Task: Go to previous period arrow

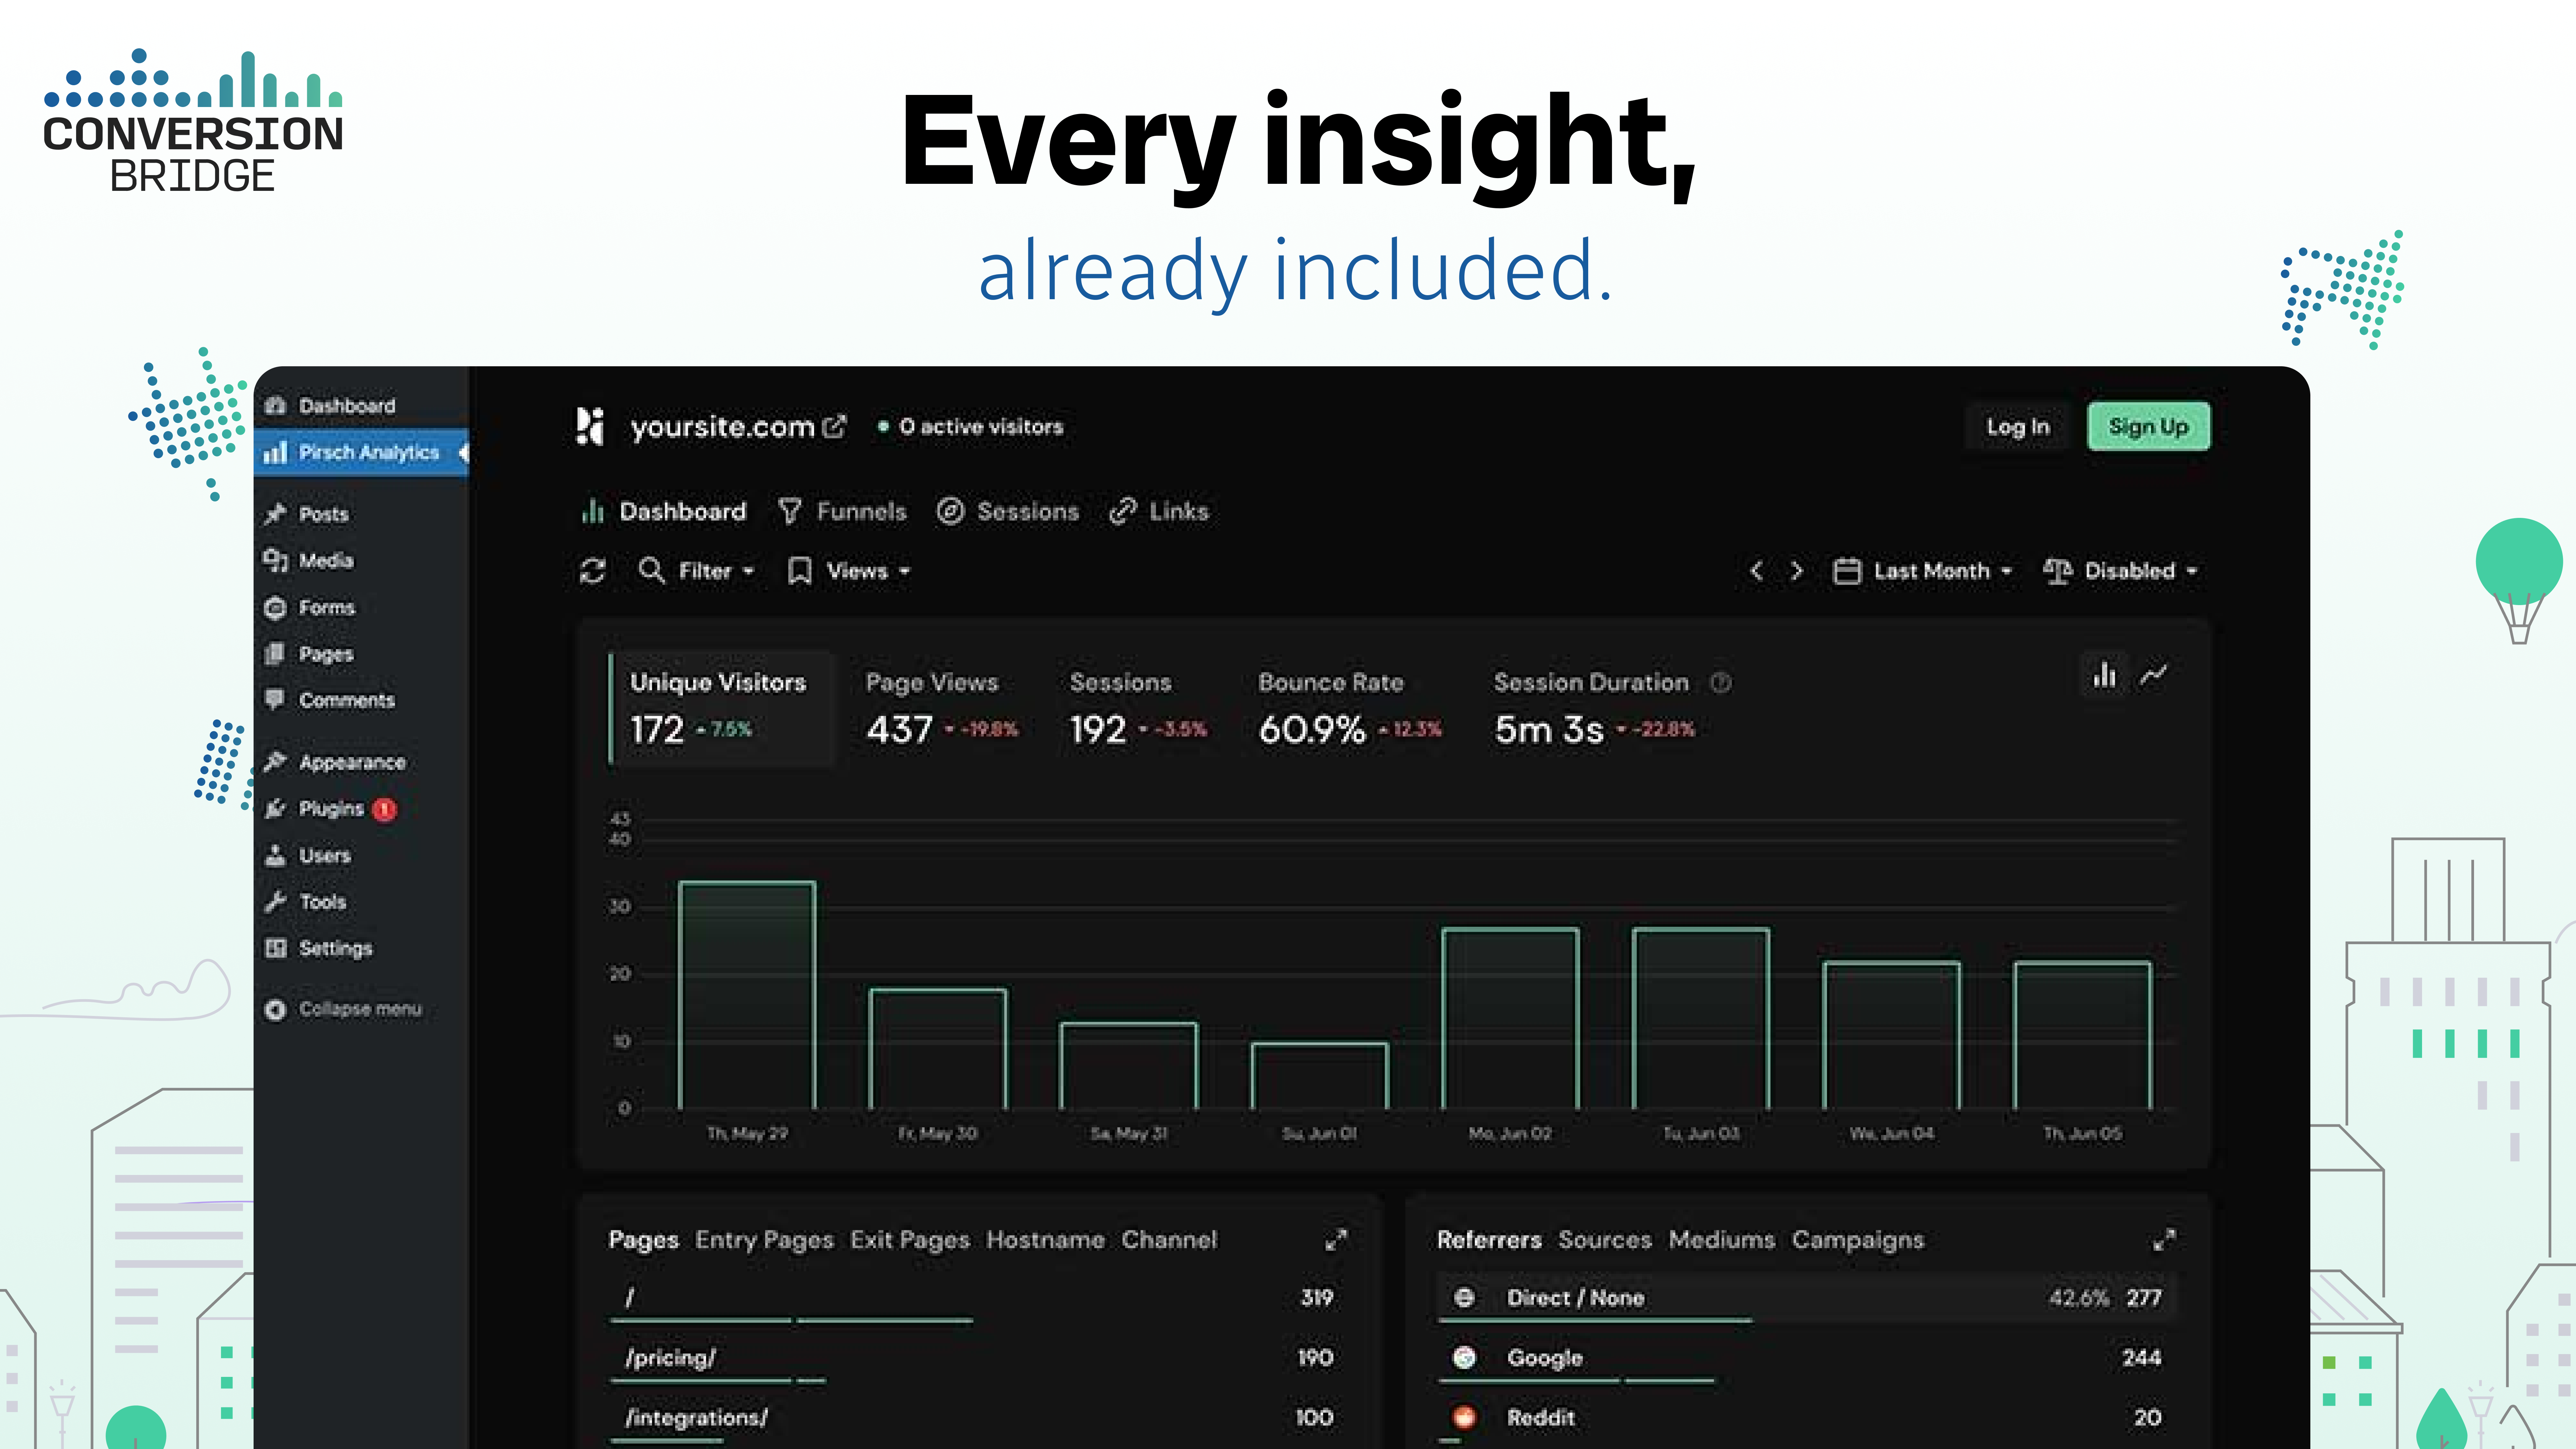Action: tap(1757, 571)
